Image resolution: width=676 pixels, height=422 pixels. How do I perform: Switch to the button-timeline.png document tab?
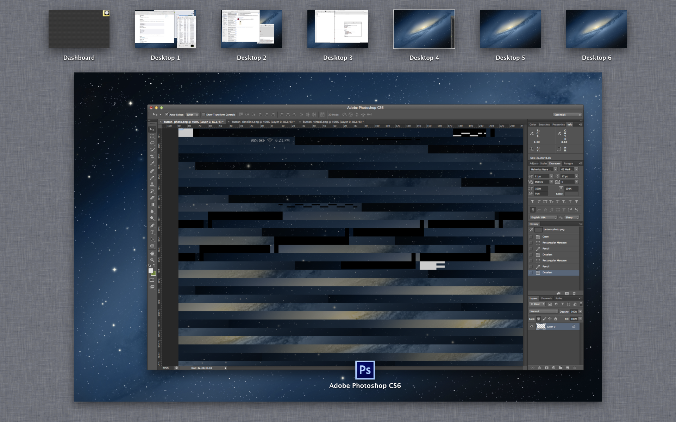(x=262, y=122)
